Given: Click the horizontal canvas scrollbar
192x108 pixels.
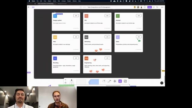Looking at the screenshot, I should point(113,86).
